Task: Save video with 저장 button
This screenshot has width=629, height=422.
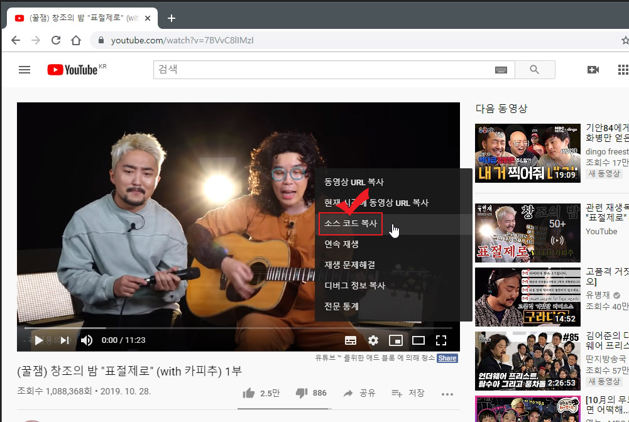Action: 408,393
